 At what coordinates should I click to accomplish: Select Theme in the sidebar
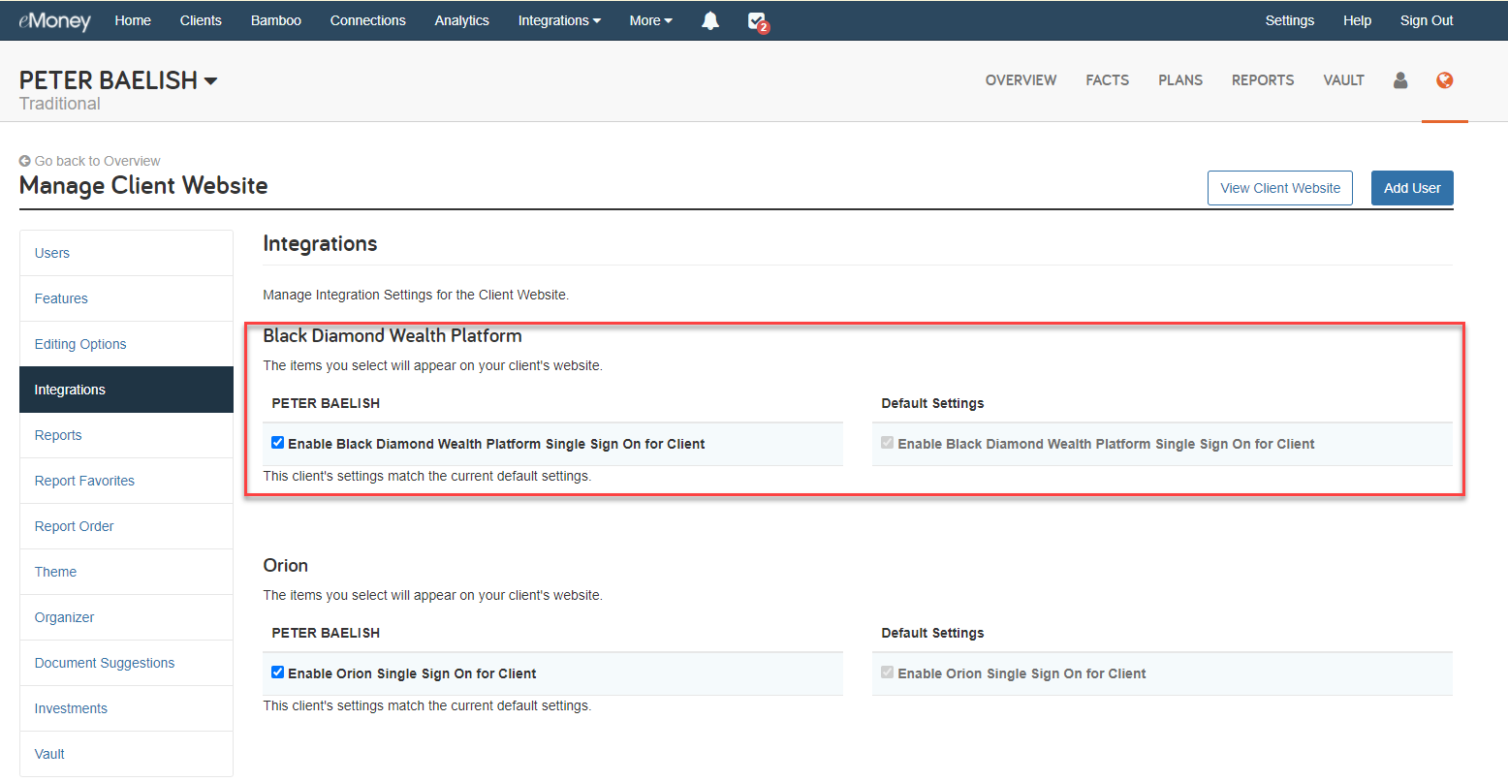[x=126, y=572]
